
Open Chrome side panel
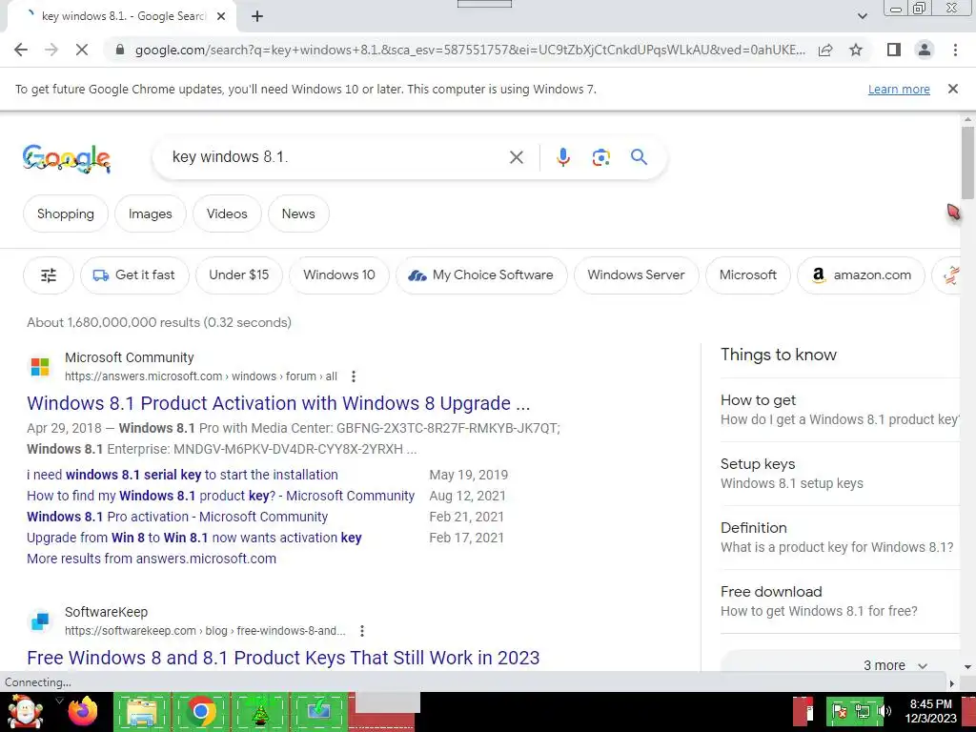pos(894,50)
